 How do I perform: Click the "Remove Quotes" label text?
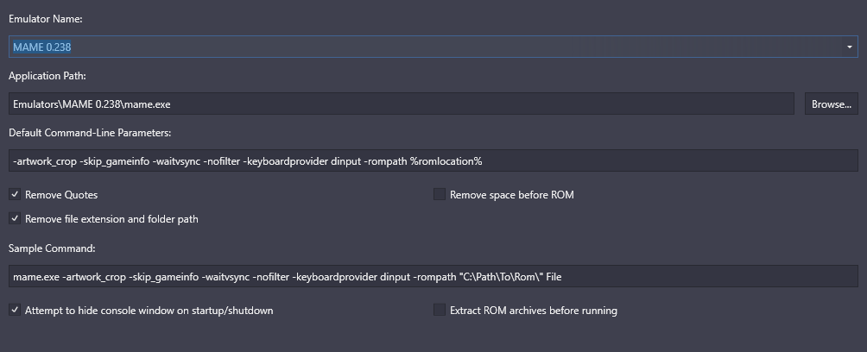coord(61,195)
